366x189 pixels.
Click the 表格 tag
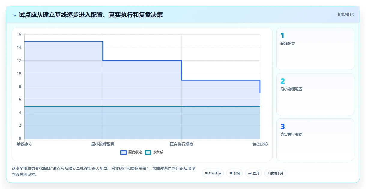pos(234,173)
